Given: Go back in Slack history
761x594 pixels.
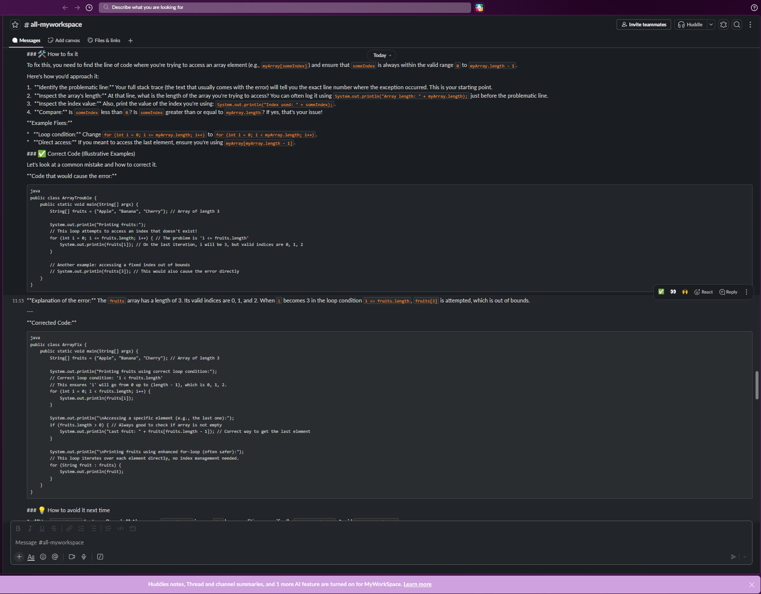Looking at the screenshot, I should [65, 7].
